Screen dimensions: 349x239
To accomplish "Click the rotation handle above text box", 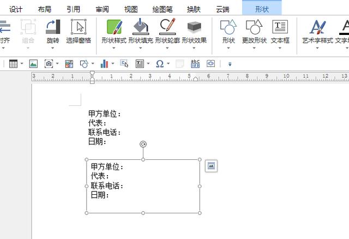I will [143, 145].
